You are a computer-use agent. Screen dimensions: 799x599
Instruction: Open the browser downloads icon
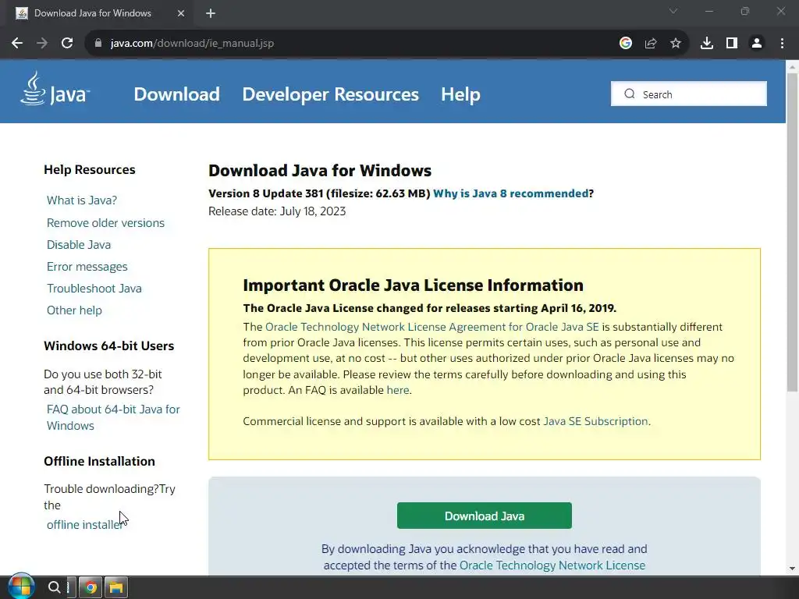click(x=707, y=44)
